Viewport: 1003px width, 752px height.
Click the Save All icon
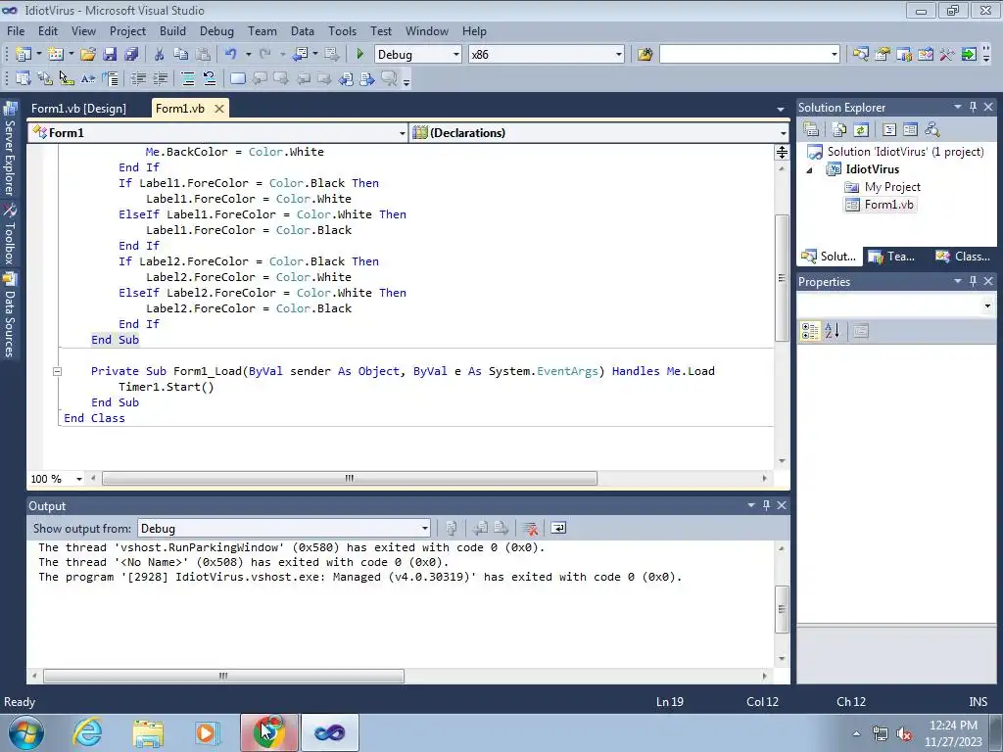pos(131,55)
